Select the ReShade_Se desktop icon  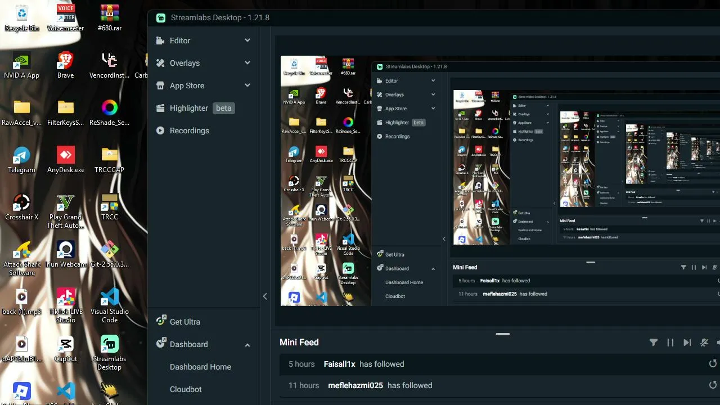tap(110, 112)
